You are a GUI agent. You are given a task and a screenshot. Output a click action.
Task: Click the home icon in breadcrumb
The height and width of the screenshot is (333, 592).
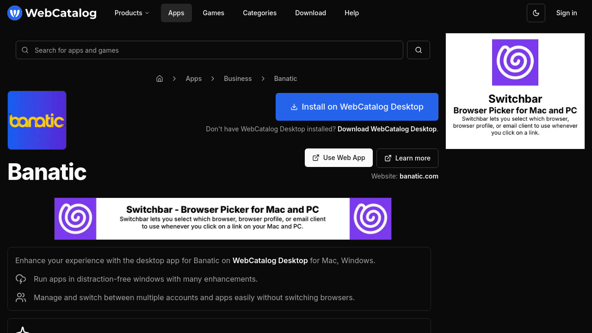pyautogui.click(x=160, y=79)
